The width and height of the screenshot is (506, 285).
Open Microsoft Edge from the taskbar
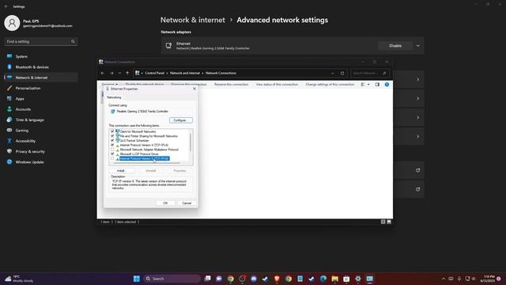pyautogui.click(x=323, y=279)
